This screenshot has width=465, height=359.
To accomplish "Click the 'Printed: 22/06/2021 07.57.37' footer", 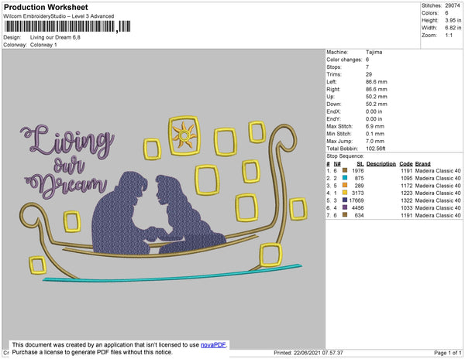I will [x=308, y=353].
